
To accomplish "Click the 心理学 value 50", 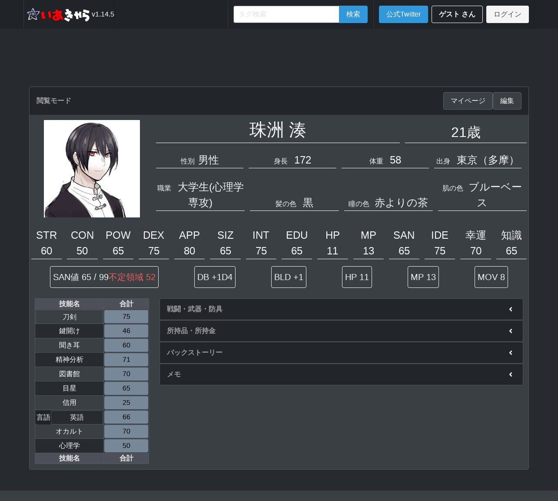I will point(126,446).
